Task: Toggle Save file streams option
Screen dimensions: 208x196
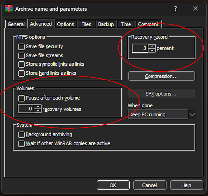Action: [22, 56]
